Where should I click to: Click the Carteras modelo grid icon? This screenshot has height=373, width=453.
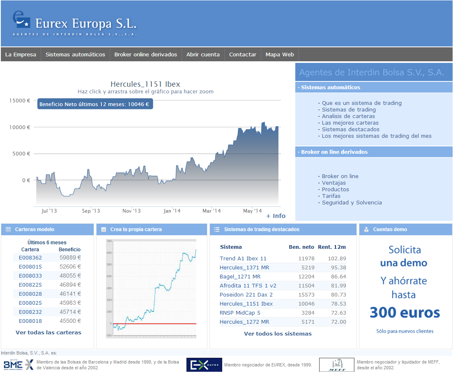8,229
